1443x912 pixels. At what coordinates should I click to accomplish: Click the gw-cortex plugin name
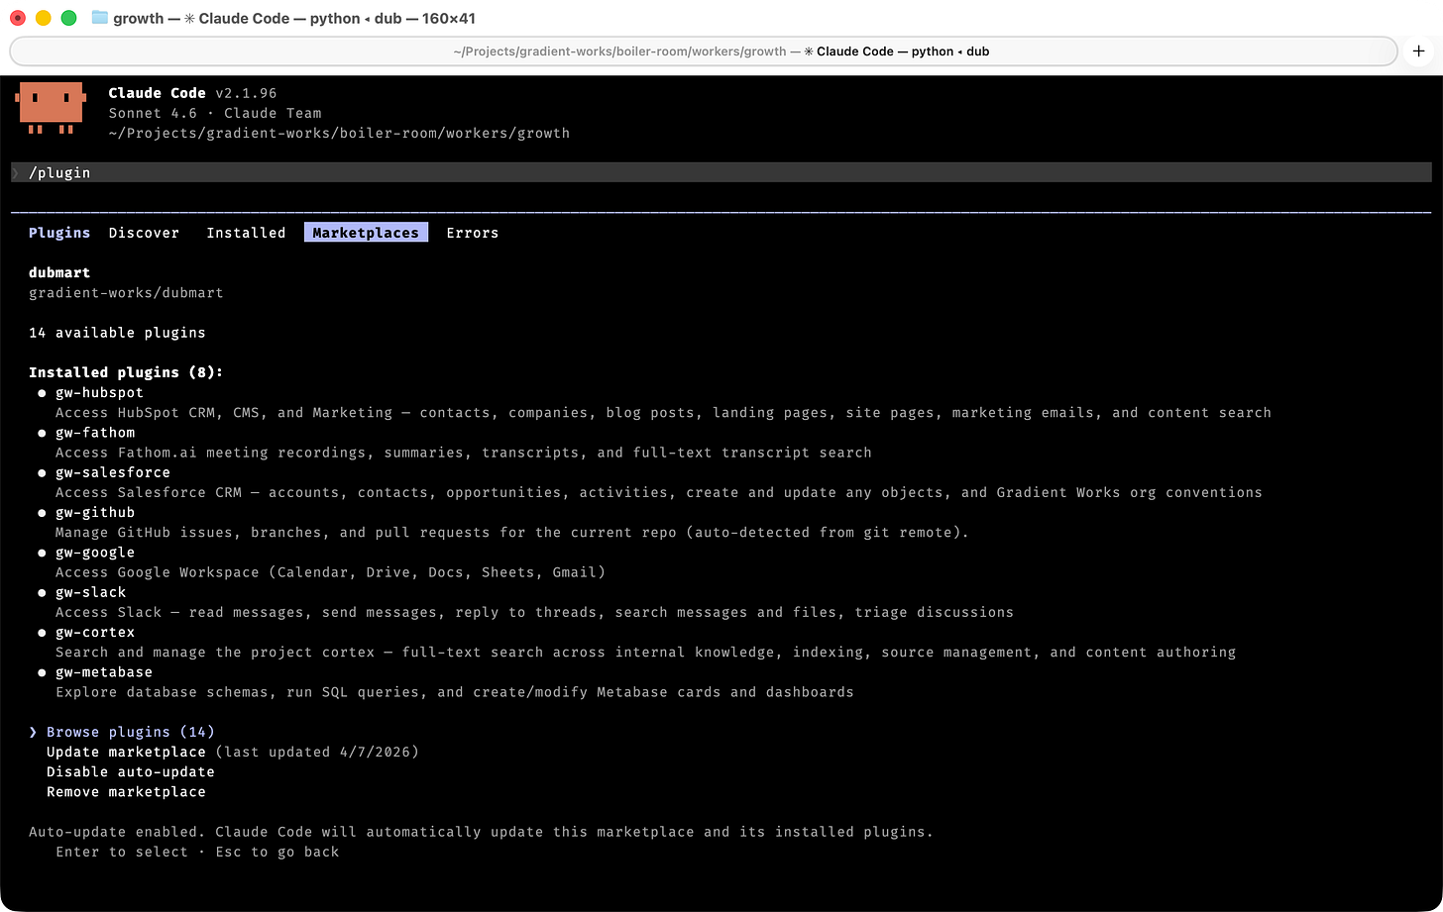95,632
